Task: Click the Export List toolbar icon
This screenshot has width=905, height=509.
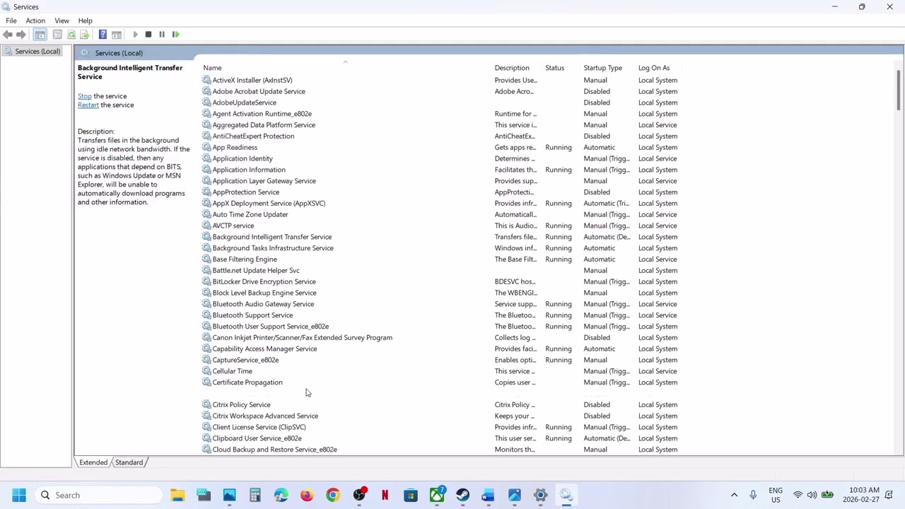Action: click(85, 34)
